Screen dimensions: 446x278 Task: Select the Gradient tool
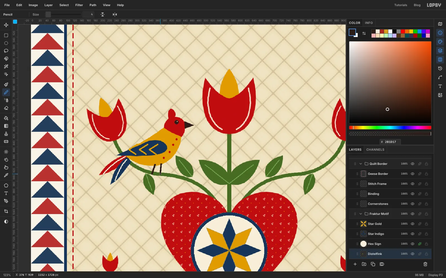click(6, 126)
